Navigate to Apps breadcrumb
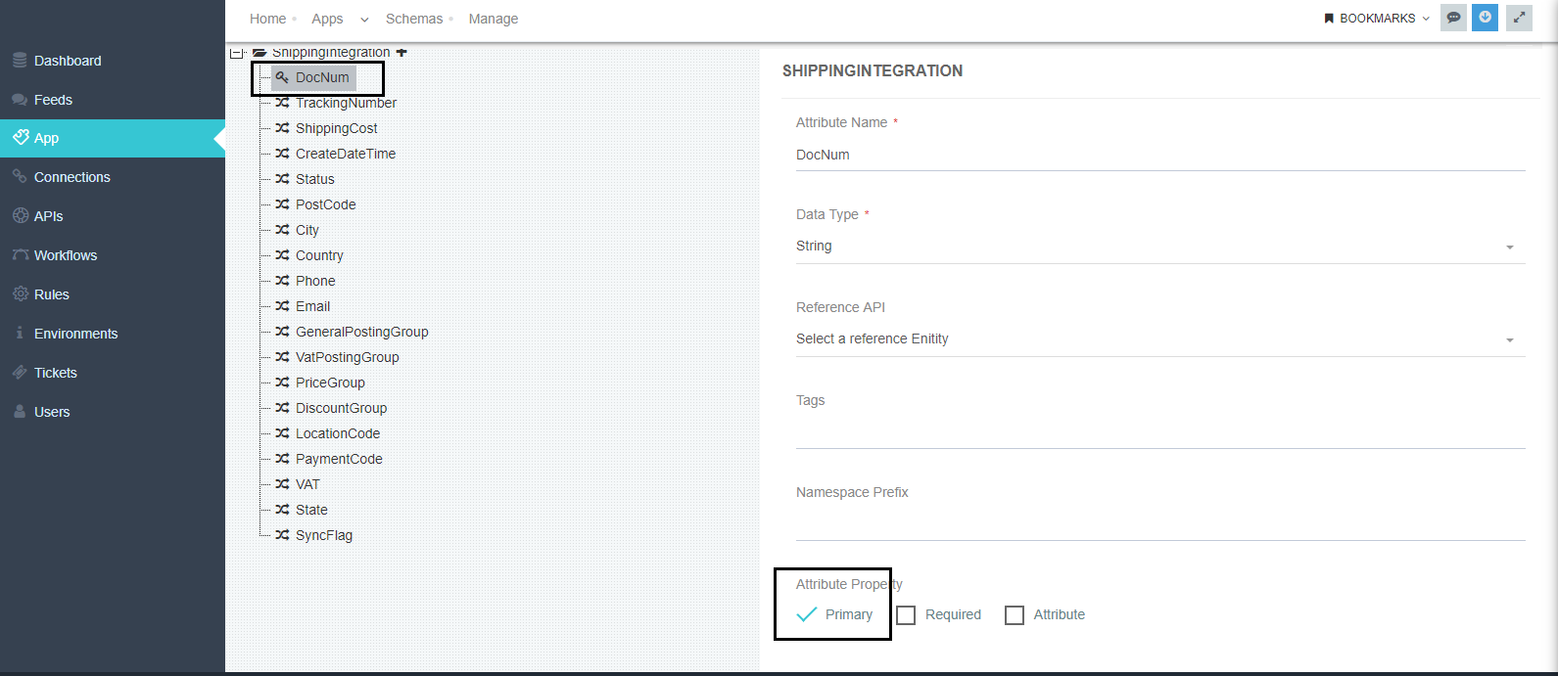This screenshot has width=1558, height=676. coord(327,19)
